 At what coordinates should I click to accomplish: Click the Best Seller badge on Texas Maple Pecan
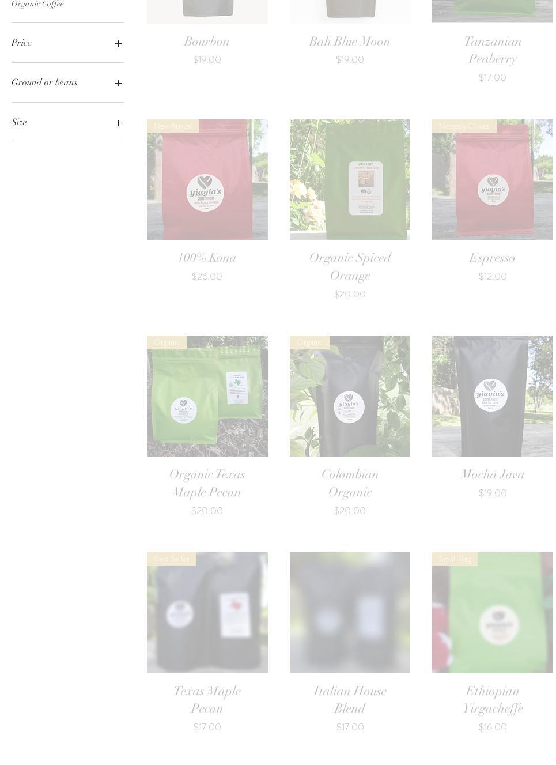(x=172, y=559)
